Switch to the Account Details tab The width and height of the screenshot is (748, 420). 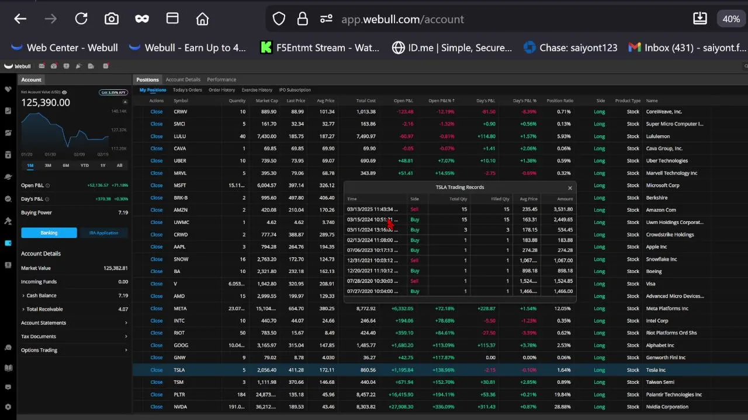coord(183,79)
